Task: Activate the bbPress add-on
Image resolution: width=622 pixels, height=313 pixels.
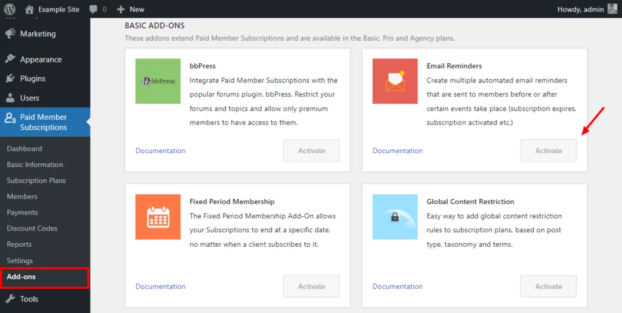Action: click(x=312, y=151)
